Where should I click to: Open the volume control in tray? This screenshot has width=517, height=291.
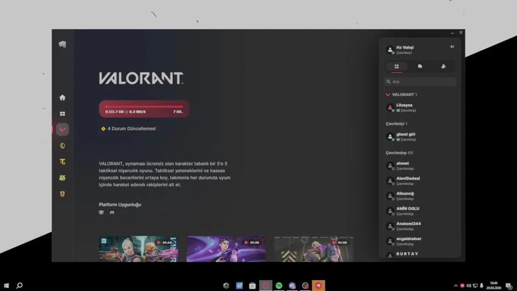click(x=469, y=286)
